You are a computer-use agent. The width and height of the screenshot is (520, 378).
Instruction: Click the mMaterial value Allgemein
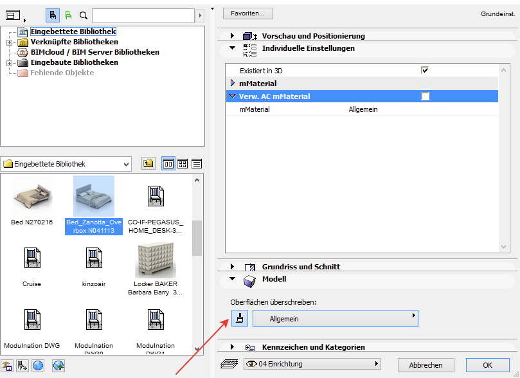pos(363,109)
